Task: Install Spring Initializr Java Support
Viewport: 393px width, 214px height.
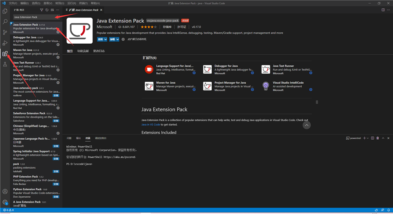Action: pyautogui.click(x=56, y=159)
